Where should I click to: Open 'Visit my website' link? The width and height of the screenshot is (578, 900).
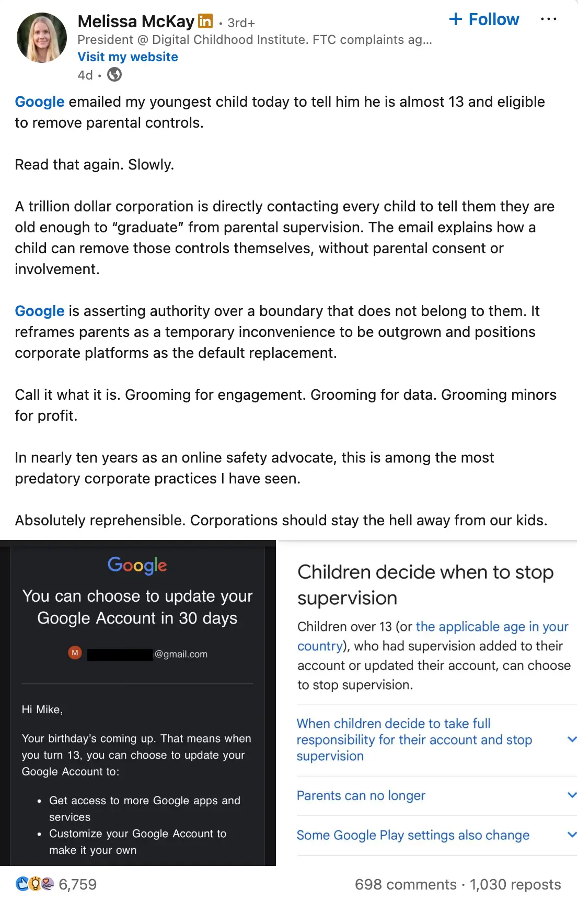pos(128,57)
